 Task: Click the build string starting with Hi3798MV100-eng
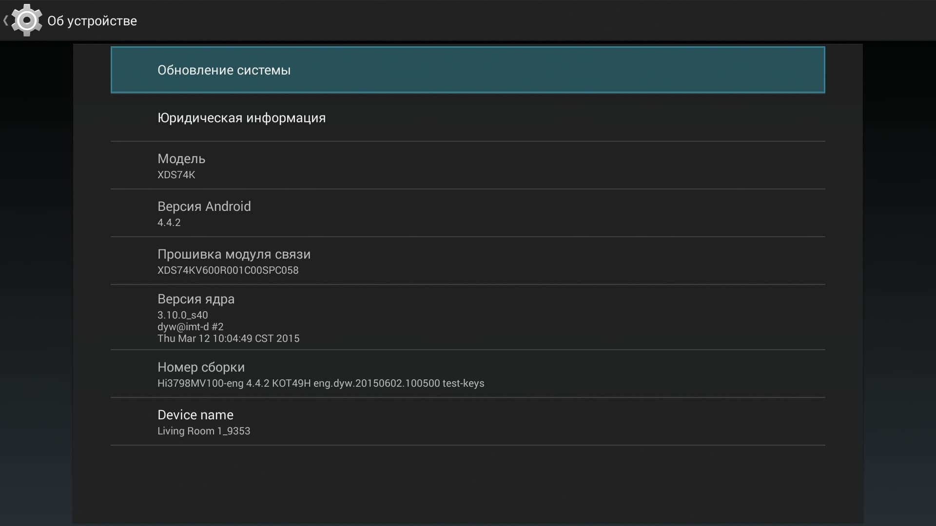click(292, 383)
